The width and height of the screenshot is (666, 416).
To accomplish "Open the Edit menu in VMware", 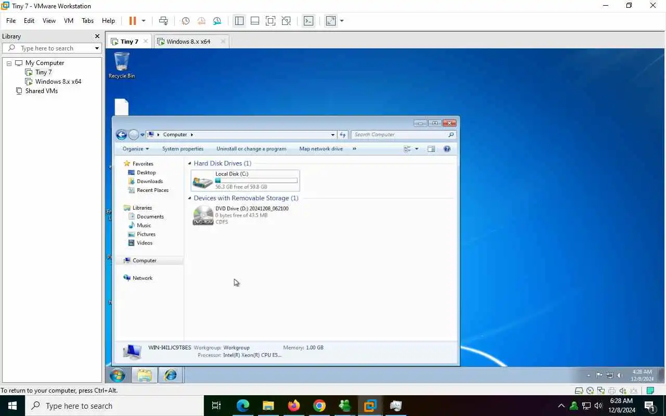I will point(29,21).
